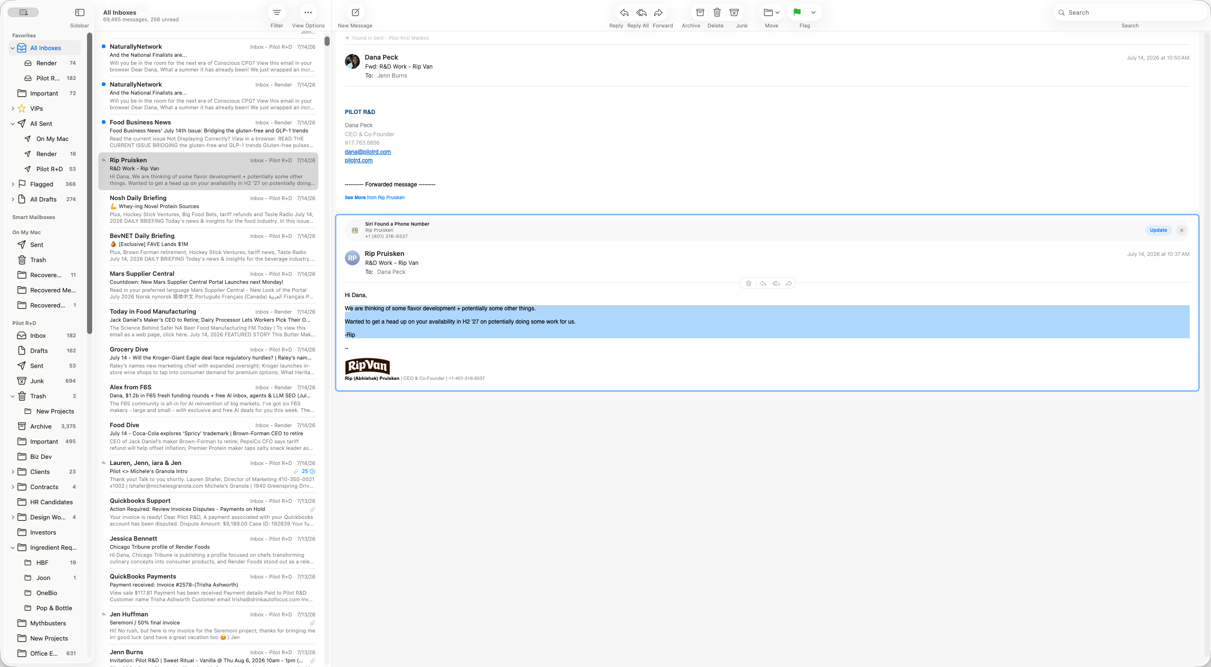This screenshot has width=1211, height=667.
Task: Open the Mythbusters folder
Action: click(45, 623)
